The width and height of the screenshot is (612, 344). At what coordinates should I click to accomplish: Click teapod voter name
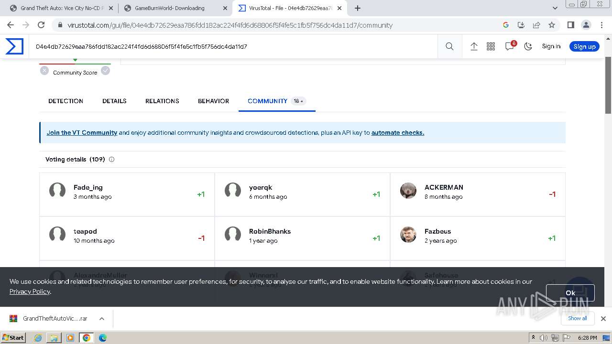click(x=85, y=231)
